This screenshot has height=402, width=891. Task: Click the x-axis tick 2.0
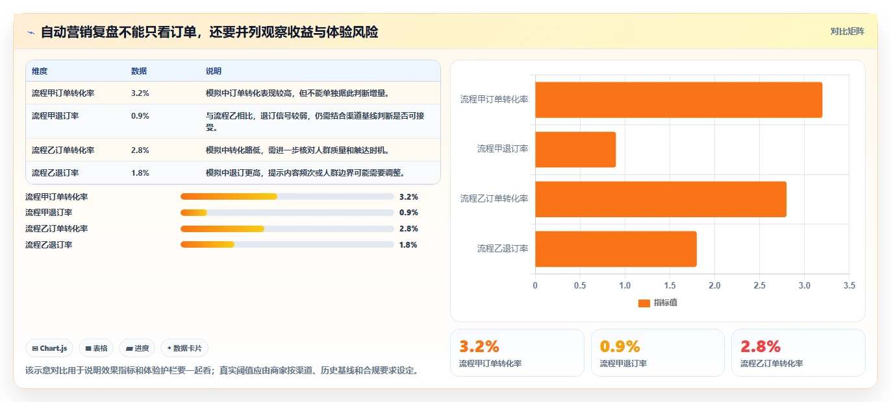pyautogui.click(x=714, y=285)
